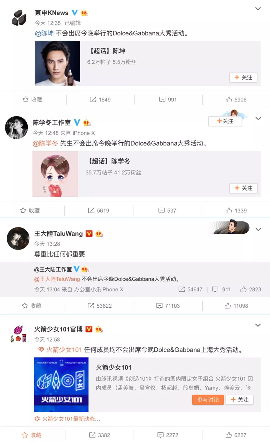
Task: Repost the 火箭少女101官博 post (3382)
Action: point(99,435)
